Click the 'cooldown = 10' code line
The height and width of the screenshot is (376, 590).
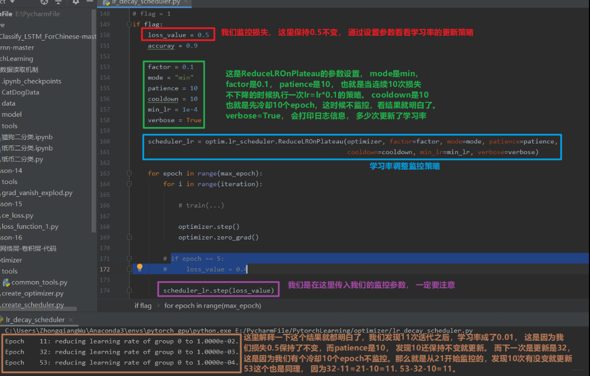coord(172,99)
